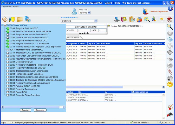Click the table scrollbar right arrow
Screen dimensions: 175x125
[164, 87]
